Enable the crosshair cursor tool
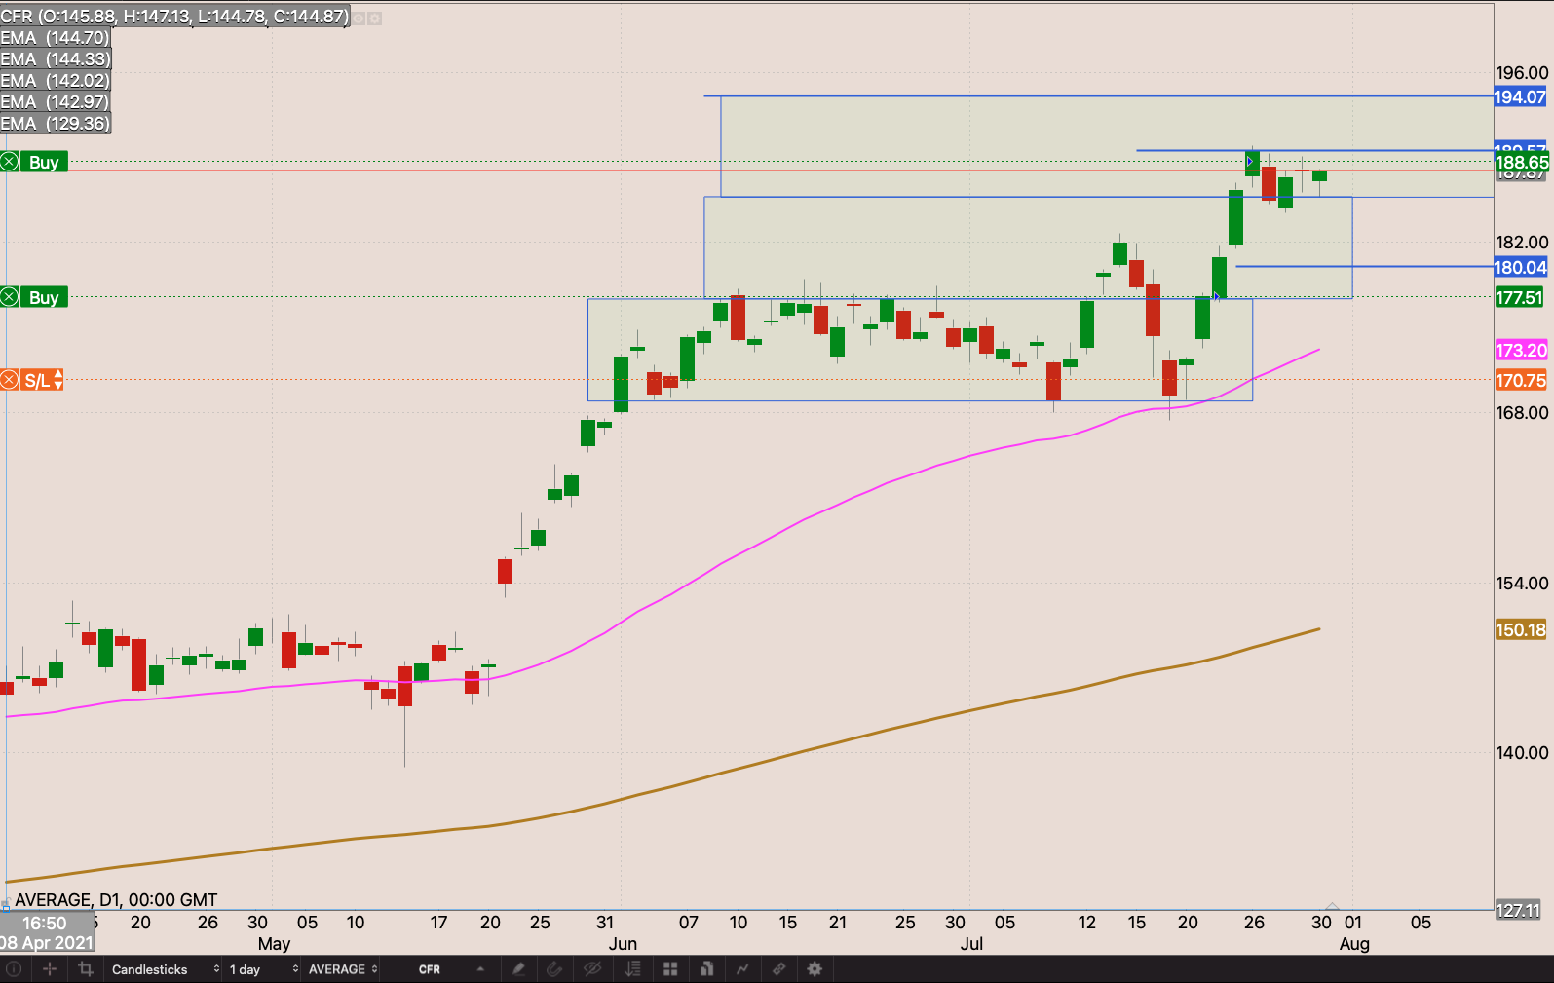1554x983 pixels. point(50,969)
